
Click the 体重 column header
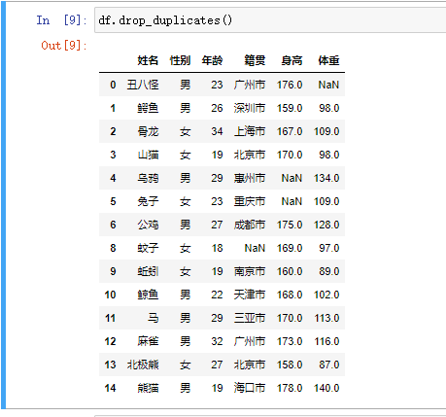point(328,60)
